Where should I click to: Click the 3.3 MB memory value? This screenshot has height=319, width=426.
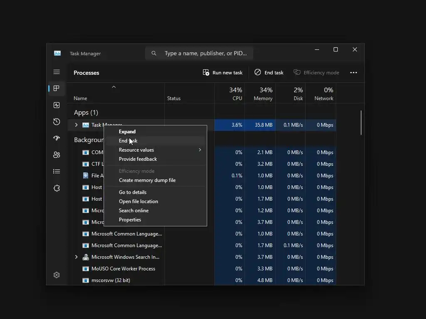(x=265, y=269)
